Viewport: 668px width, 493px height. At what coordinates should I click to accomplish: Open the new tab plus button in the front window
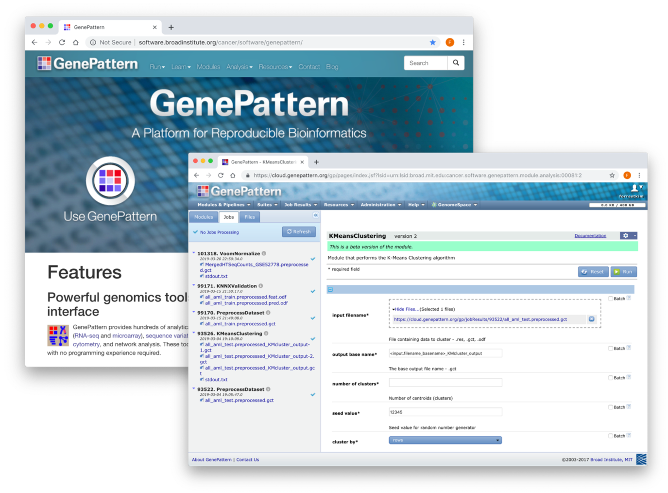click(316, 162)
